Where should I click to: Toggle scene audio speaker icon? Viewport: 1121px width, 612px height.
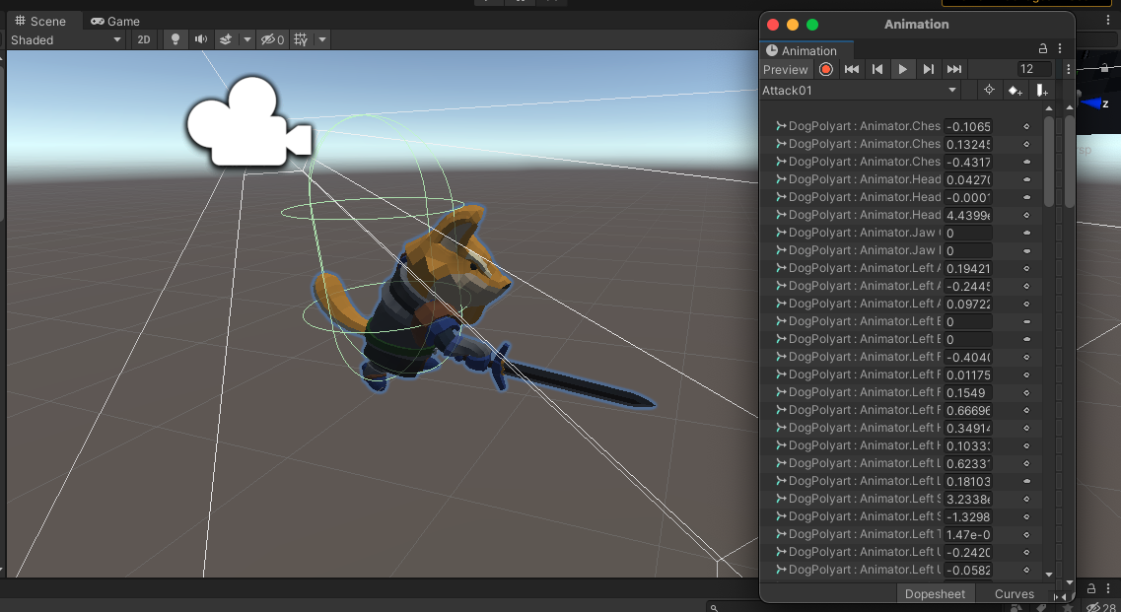pyautogui.click(x=201, y=39)
